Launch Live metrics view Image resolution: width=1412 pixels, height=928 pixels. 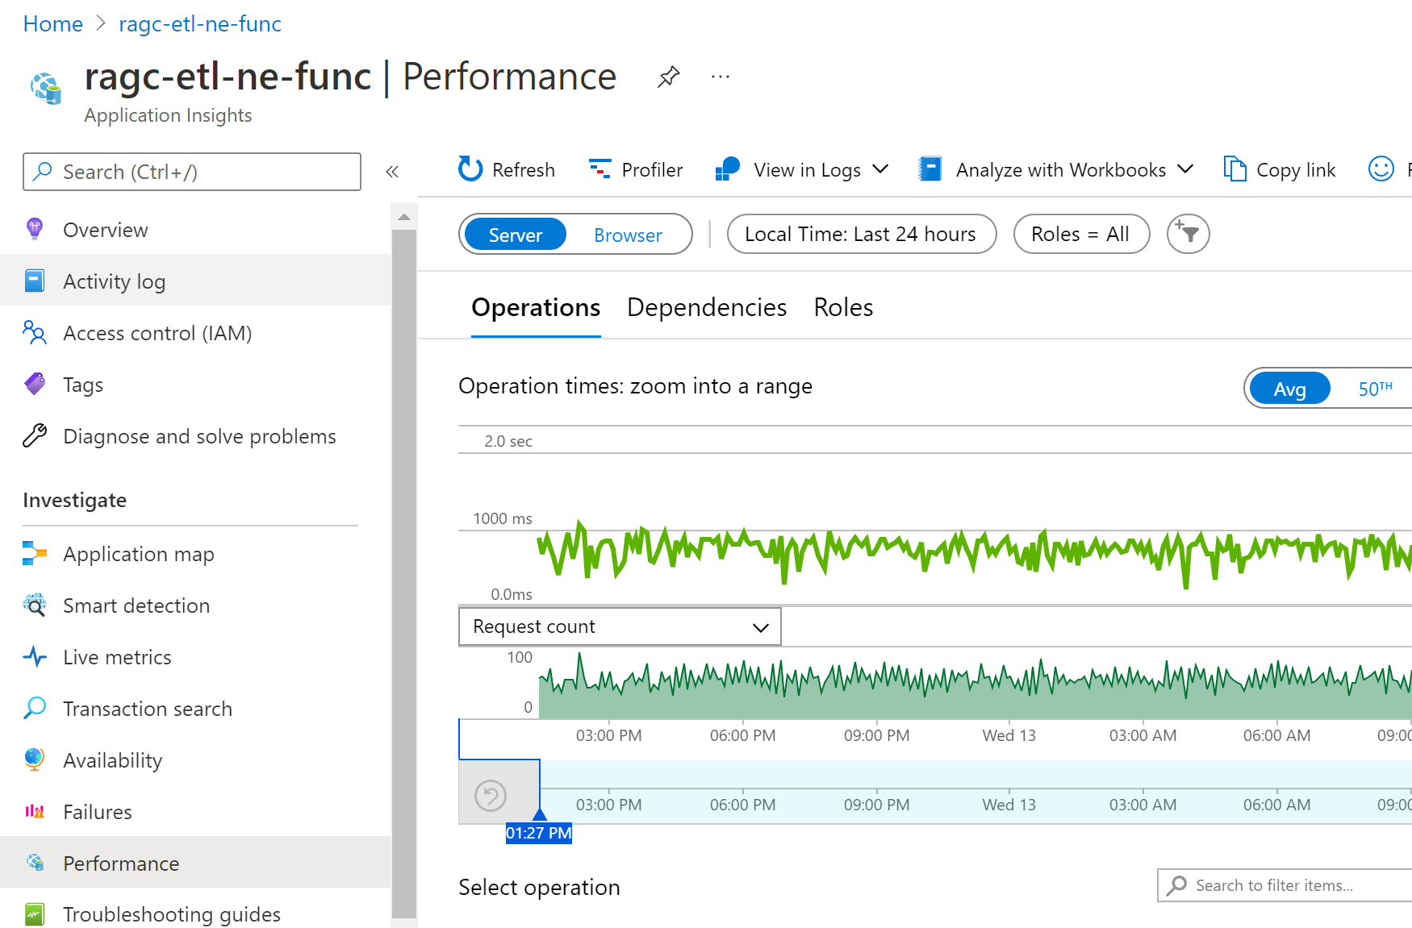[x=117, y=657]
